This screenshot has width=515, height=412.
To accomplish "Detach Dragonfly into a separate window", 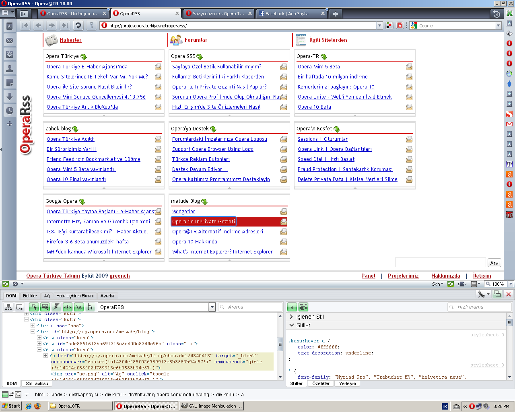I will pyautogui.click(x=497, y=294).
